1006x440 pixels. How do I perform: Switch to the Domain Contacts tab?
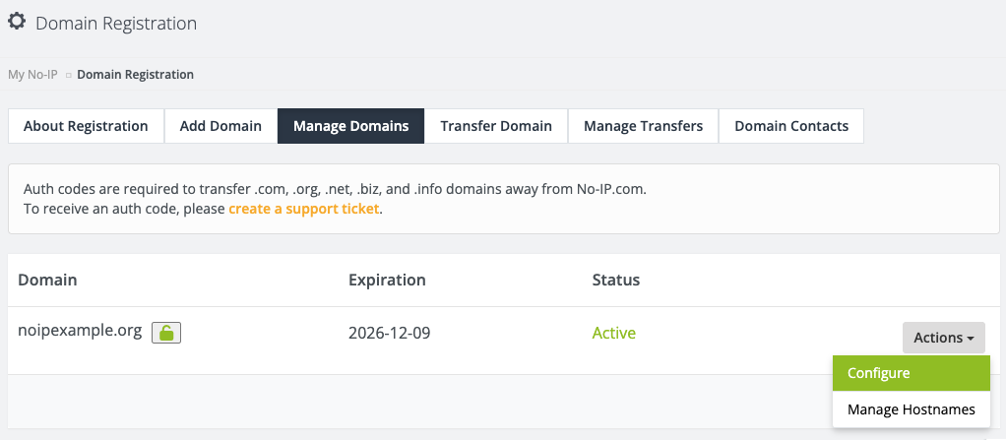pyautogui.click(x=791, y=126)
